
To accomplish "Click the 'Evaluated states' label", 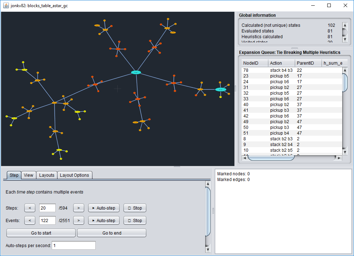I will [x=258, y=31].
